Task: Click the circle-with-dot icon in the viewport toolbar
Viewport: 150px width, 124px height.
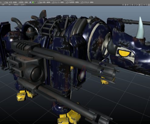Action: (123, 5)
